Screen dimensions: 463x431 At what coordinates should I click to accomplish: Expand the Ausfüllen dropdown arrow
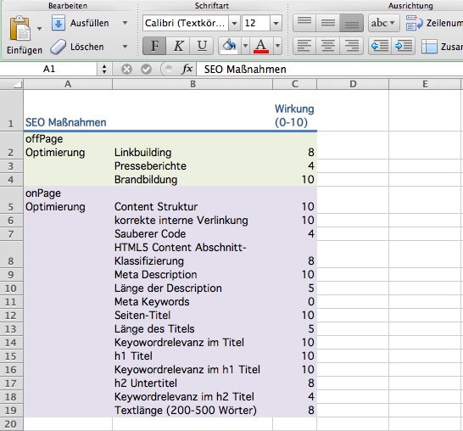click(125, 23)
